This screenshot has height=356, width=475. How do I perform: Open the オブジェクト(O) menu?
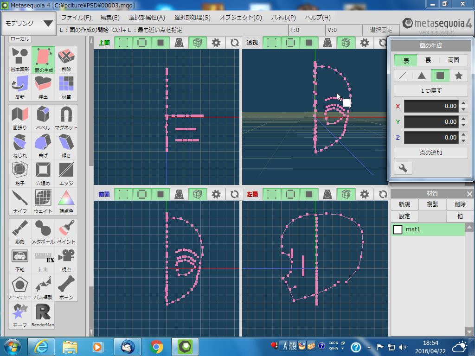click(241, 18)
